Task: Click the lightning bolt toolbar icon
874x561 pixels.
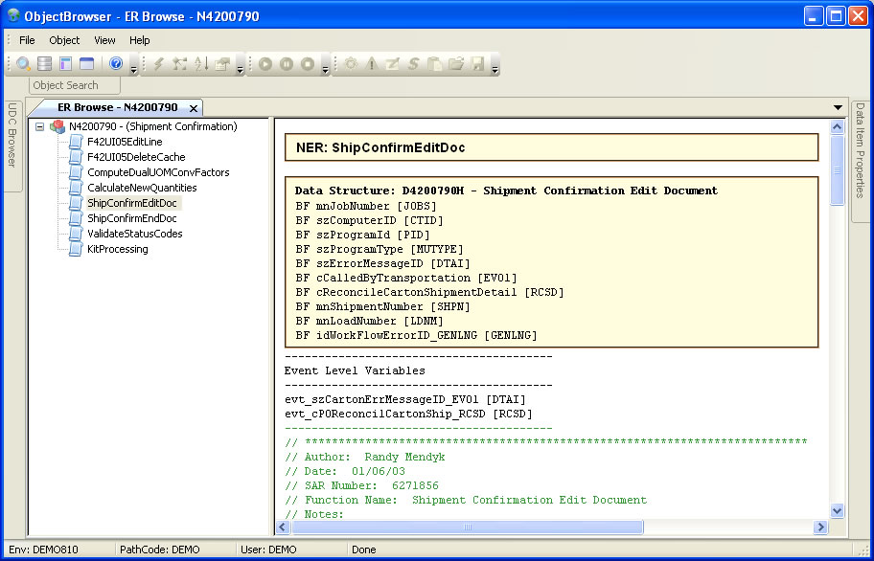Action: [x=159, y=64]
